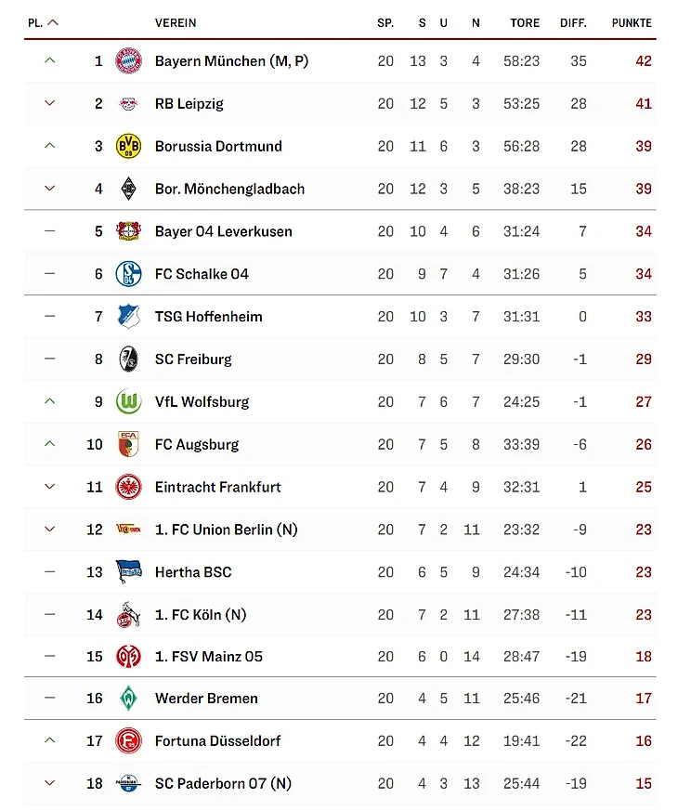
Task: Click the Werder Bremen diamond logo
Action: coord(128,699)
